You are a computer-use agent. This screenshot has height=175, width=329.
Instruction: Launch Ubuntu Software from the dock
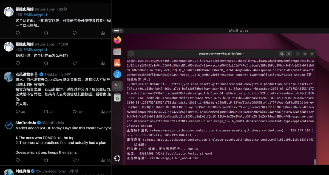click(117, 63)
